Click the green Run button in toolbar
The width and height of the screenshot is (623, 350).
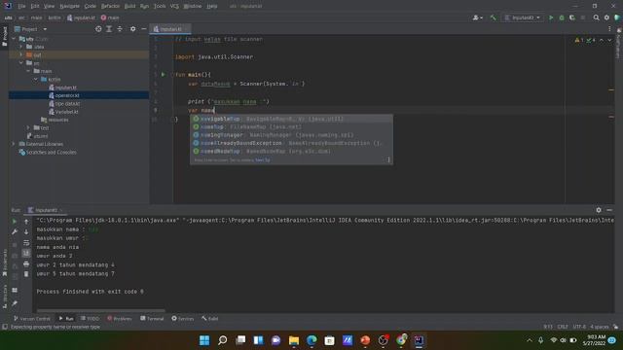click(551, 17)
